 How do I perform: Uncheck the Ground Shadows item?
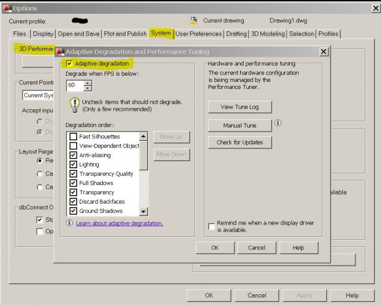click(x=73, y=211)
